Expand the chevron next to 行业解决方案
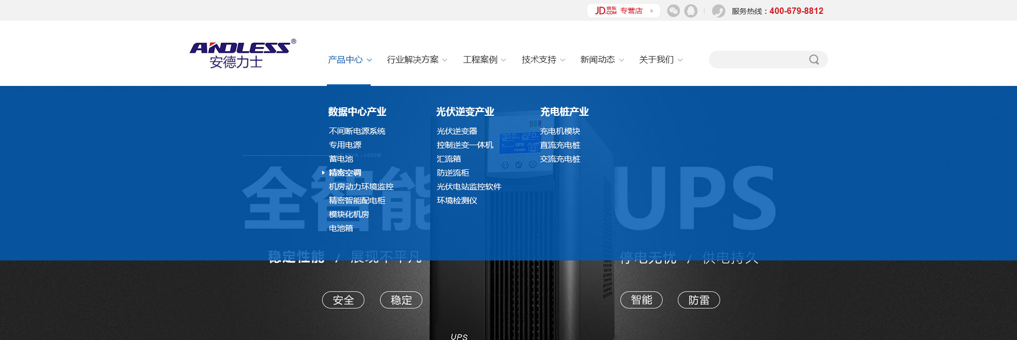 (445, 60)
